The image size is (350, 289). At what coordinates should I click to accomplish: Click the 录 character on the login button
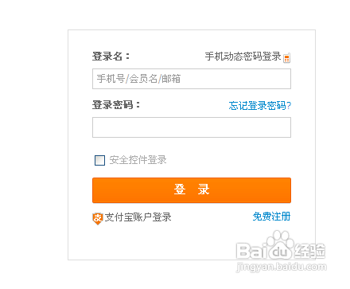click(204, 189)
